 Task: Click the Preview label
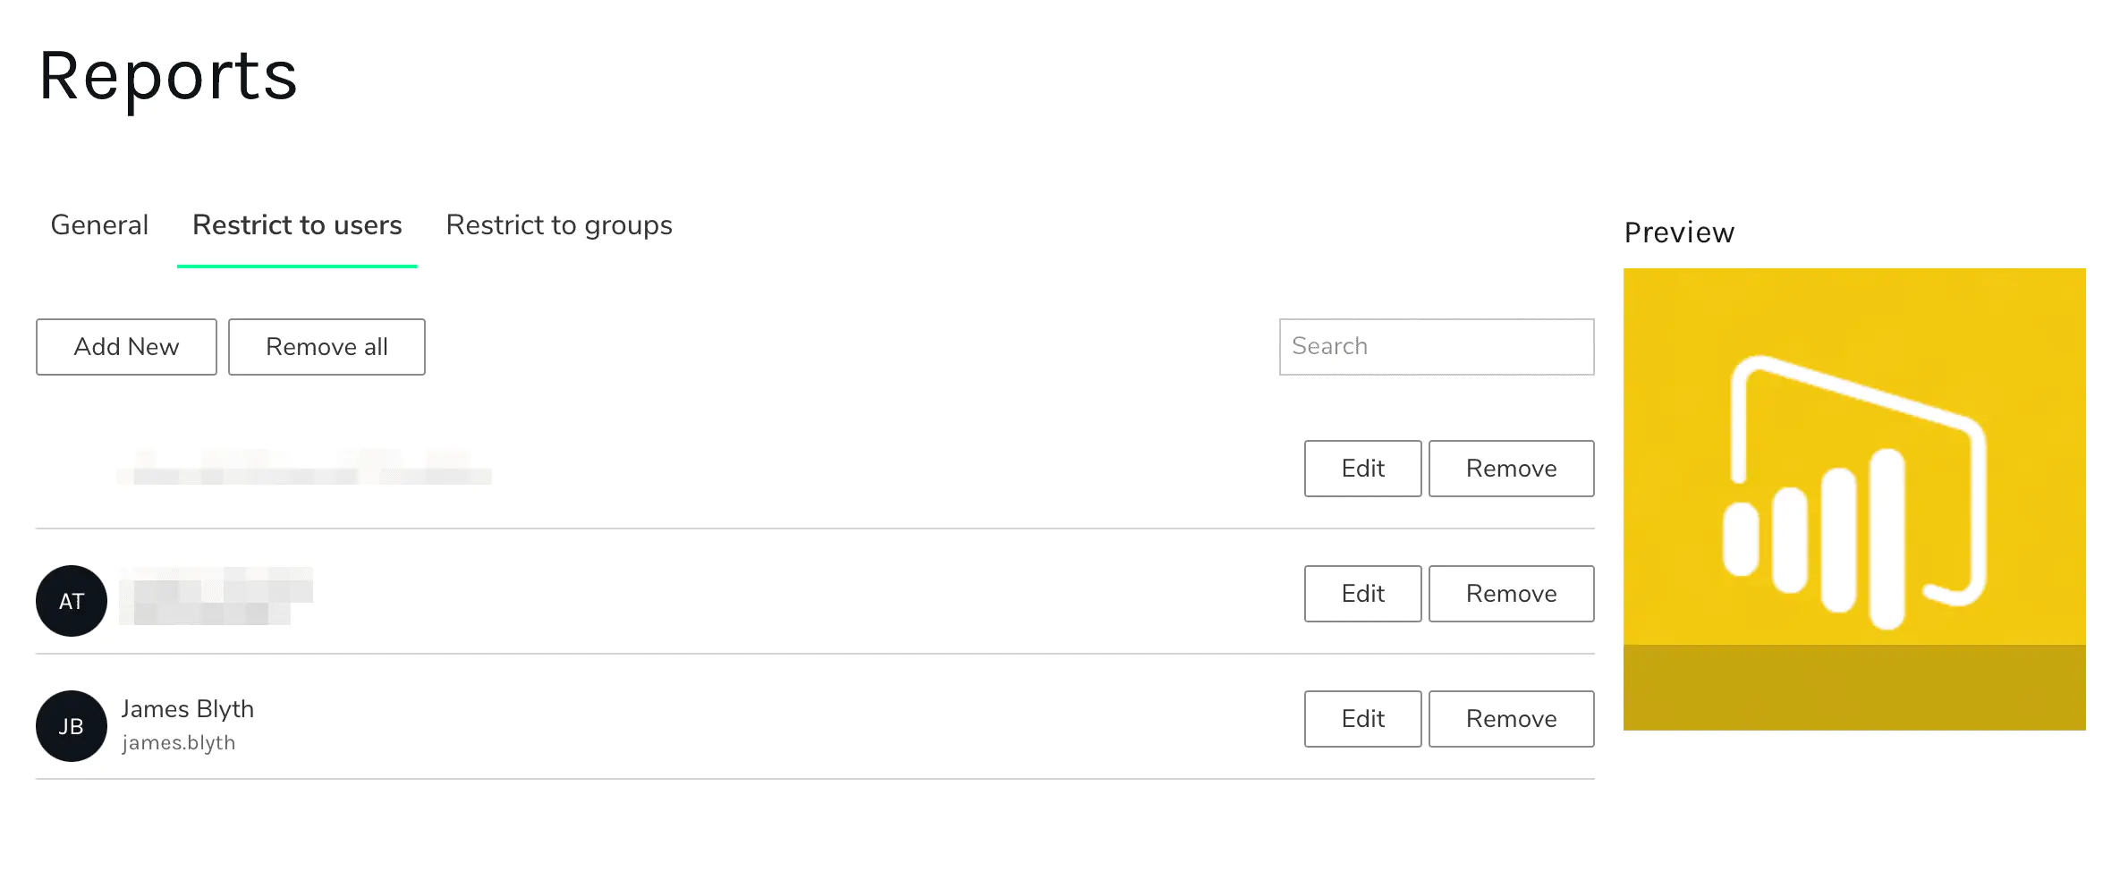(x=1679, y=233)
